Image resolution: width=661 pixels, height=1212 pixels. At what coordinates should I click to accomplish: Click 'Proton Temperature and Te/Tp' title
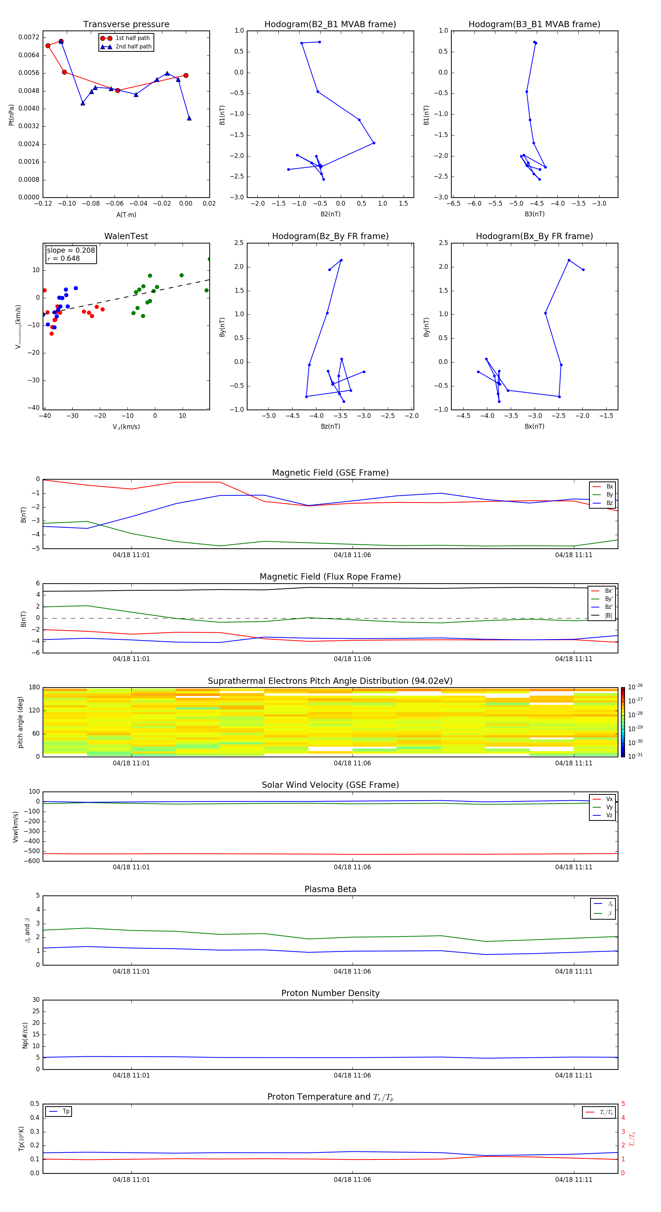[330, 1097]
